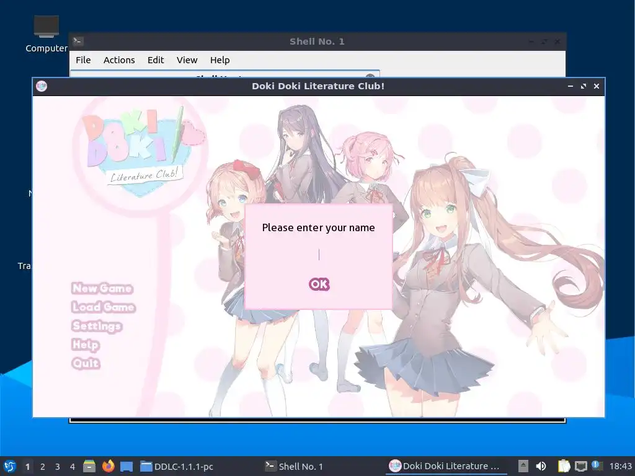Switch to workspace 3
This screenshot has width=635, height=476.
pyautogui.click(x=58, y=467)
